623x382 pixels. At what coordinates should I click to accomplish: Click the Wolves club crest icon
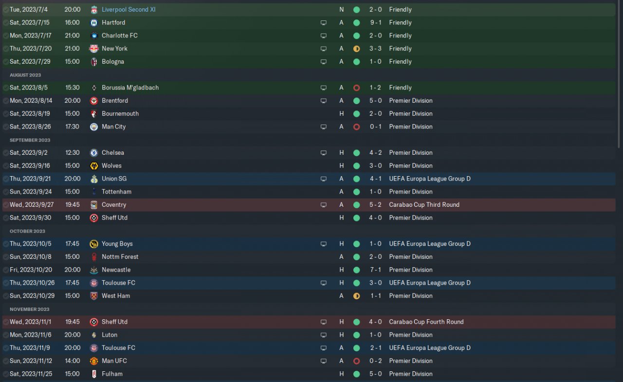tap(94, 166)
